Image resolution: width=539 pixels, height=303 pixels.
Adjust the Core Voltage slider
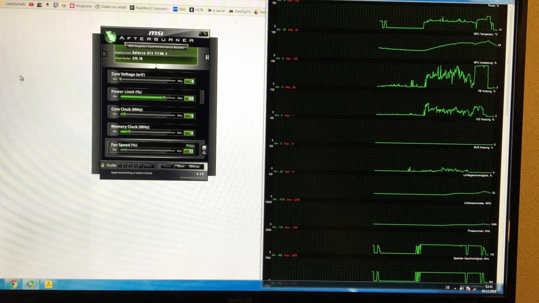click(148, 80)
